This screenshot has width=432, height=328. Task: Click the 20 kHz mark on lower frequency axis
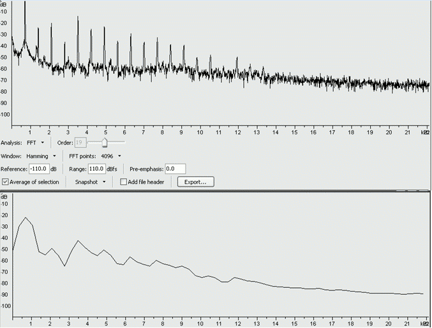388,324
